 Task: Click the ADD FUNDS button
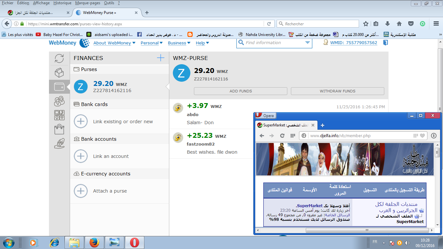pyautogui.click(x=241, y=91)
